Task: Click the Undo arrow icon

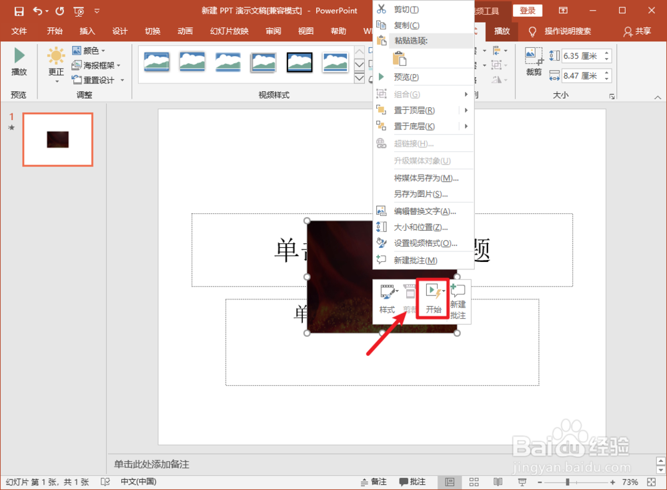Action: coord(37,10)
